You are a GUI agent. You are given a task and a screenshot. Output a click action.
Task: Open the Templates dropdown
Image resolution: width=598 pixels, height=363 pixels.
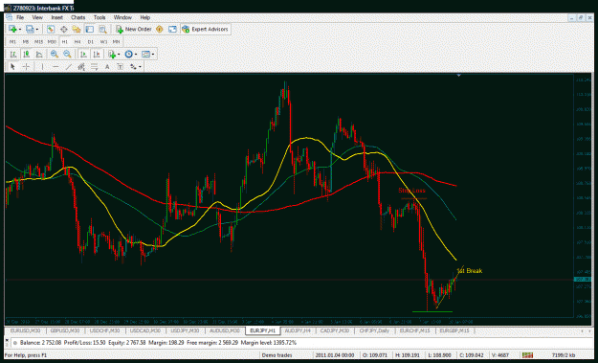coord(153,55)
